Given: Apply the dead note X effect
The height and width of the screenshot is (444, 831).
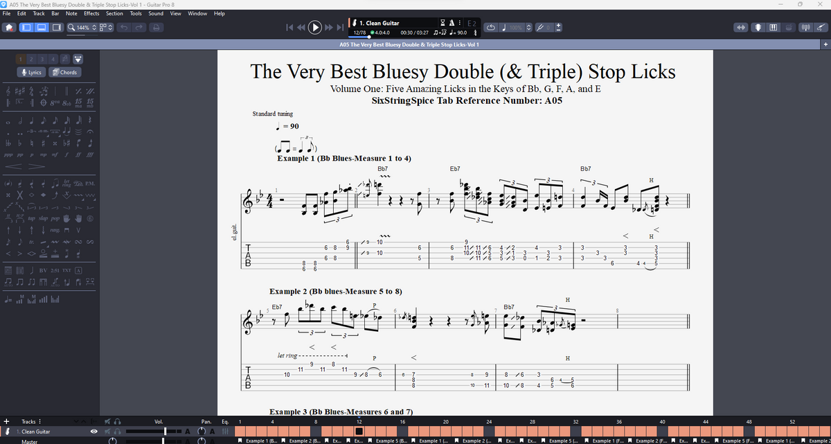Looking at the screenshot, I should coord(20,196).
